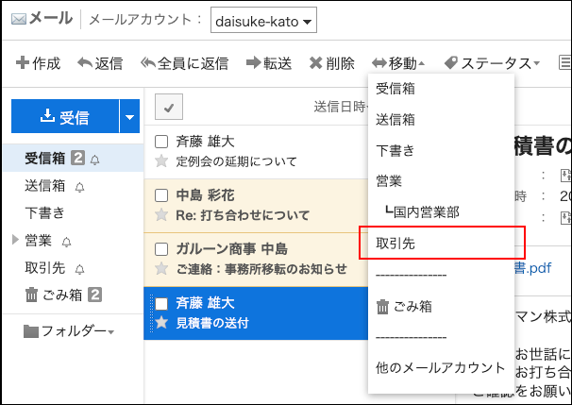Open the daisuke-kato mail account dropdown
572x405 pixels.
pos(263,20)
